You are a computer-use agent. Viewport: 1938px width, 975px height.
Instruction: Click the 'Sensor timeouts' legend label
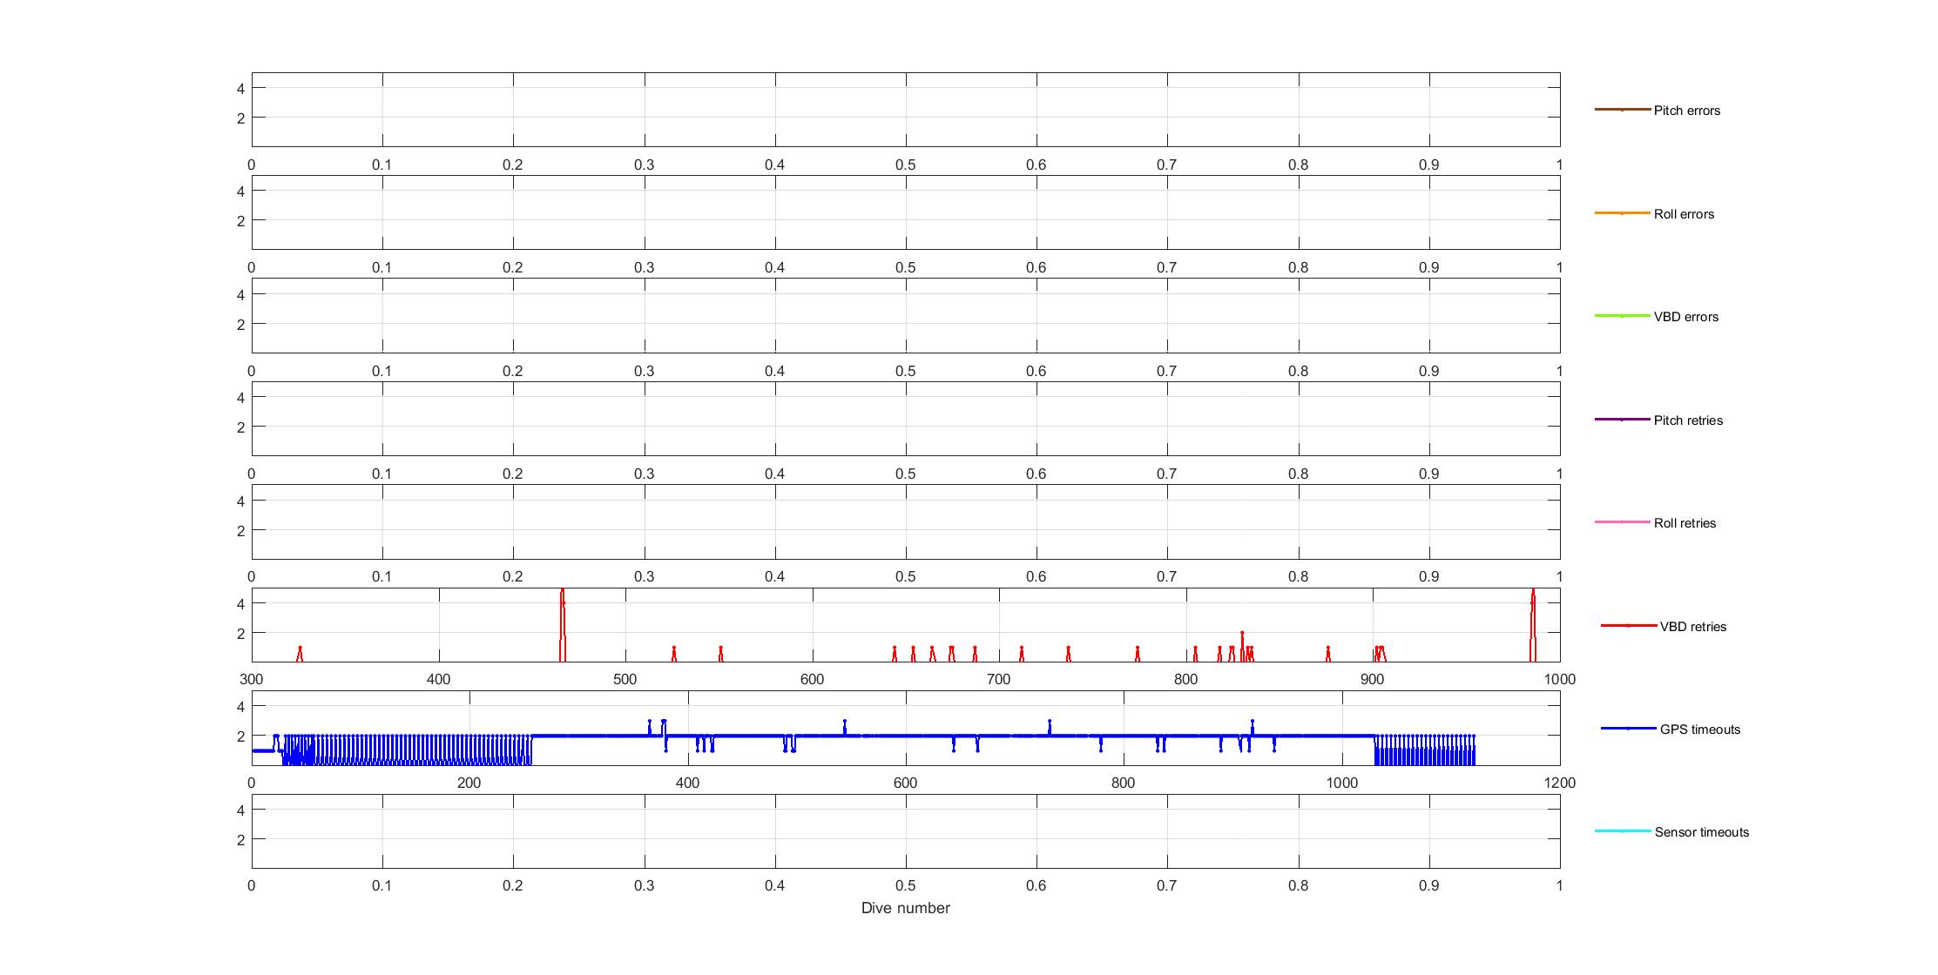tap(1701, 832)
